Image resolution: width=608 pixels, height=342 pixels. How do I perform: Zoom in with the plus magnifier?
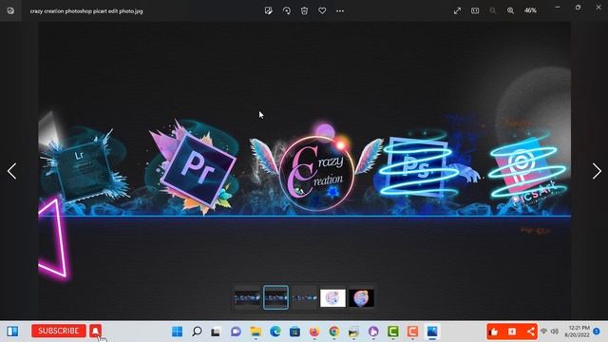point(511,10)
